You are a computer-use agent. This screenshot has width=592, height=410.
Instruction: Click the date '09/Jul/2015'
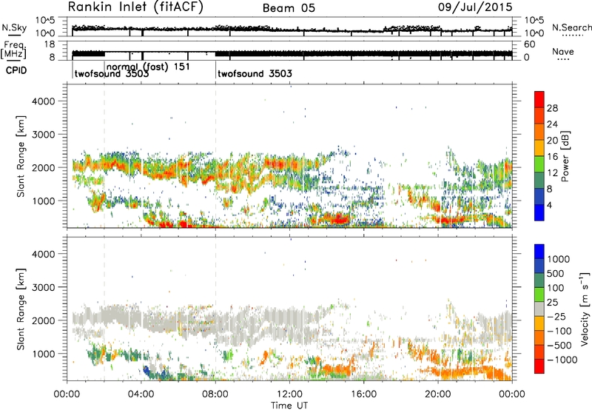475,7
